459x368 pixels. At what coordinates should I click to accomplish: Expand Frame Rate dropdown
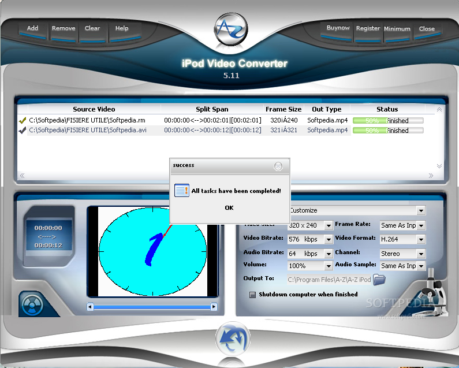(421, 225)
